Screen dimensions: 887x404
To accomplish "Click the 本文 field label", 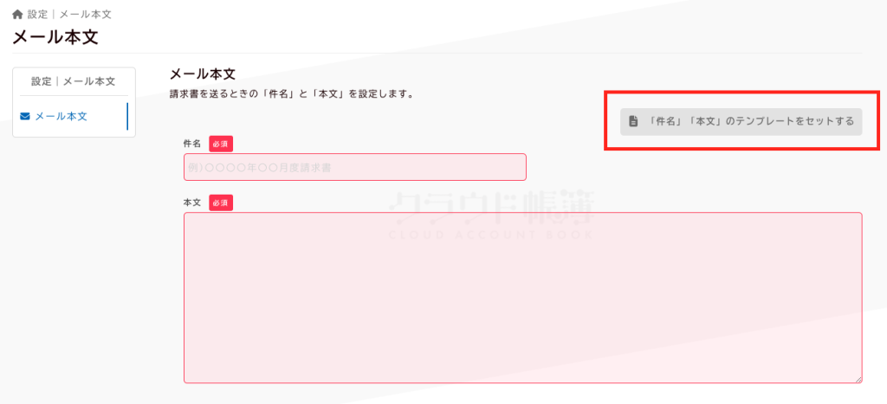I will (x=192, y=202).
